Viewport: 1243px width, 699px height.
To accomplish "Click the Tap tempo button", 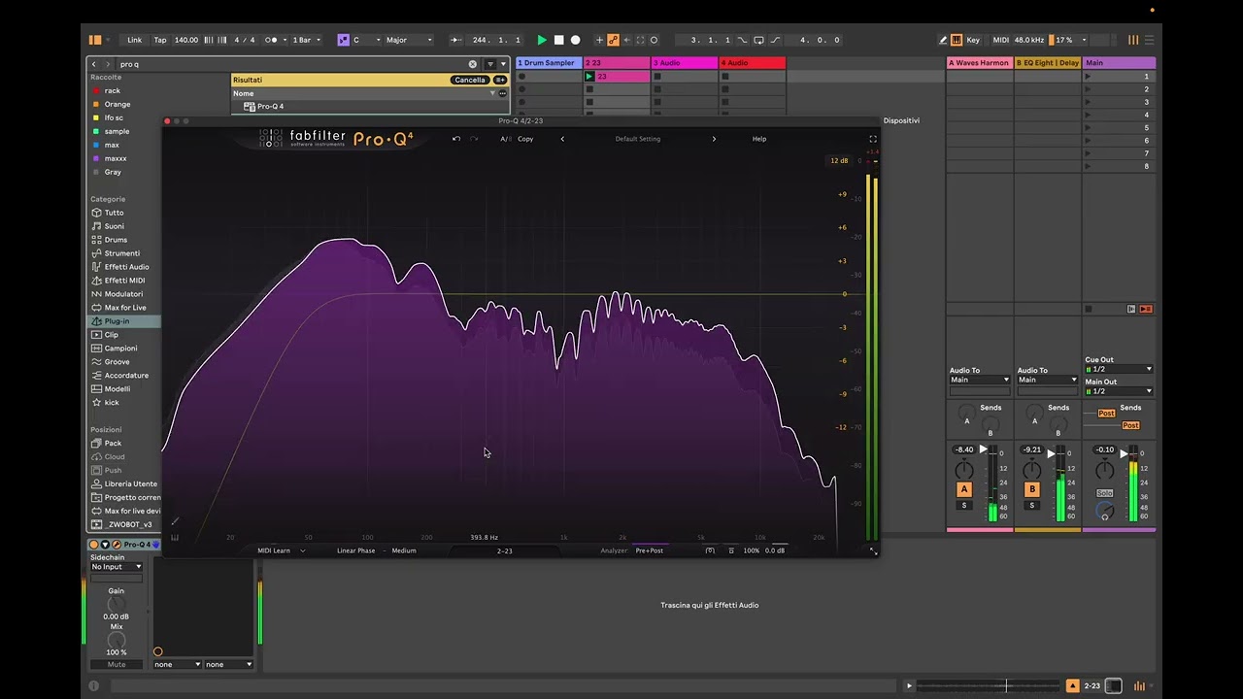I will pos(160,40).
